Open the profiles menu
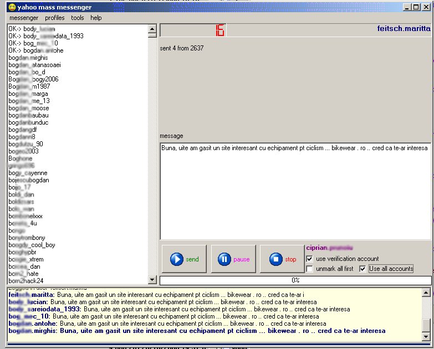The height and width of the screenshot is (349, 434). tap(54, 18)
